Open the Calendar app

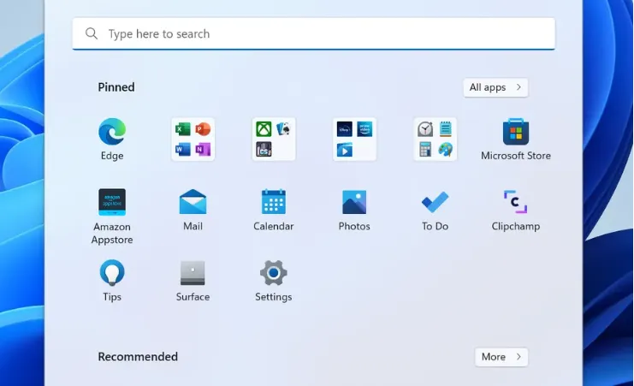click(x=273, y=210)
